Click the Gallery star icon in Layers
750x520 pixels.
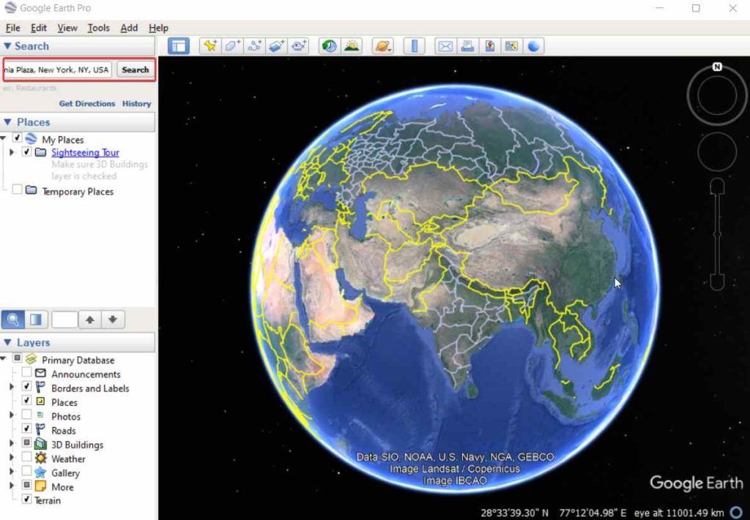41,472
